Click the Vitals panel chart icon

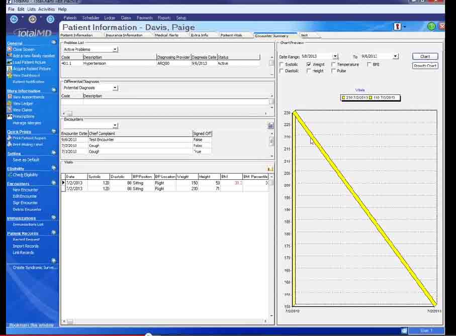pyautogui.click(x=270, y=168)
